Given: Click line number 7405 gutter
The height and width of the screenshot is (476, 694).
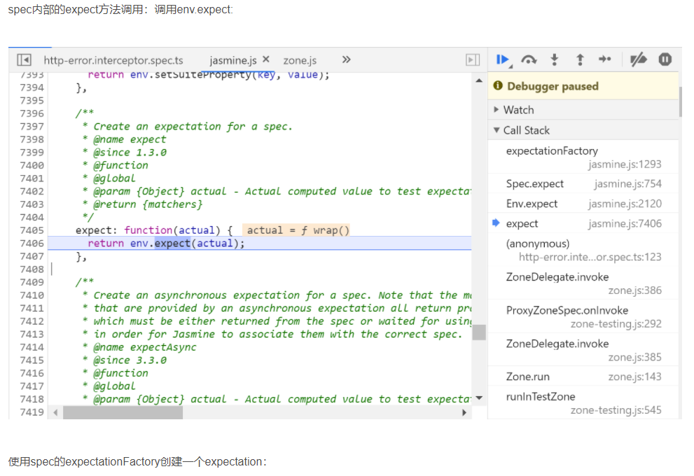Looking at the screenshot, I should point(32,230).
